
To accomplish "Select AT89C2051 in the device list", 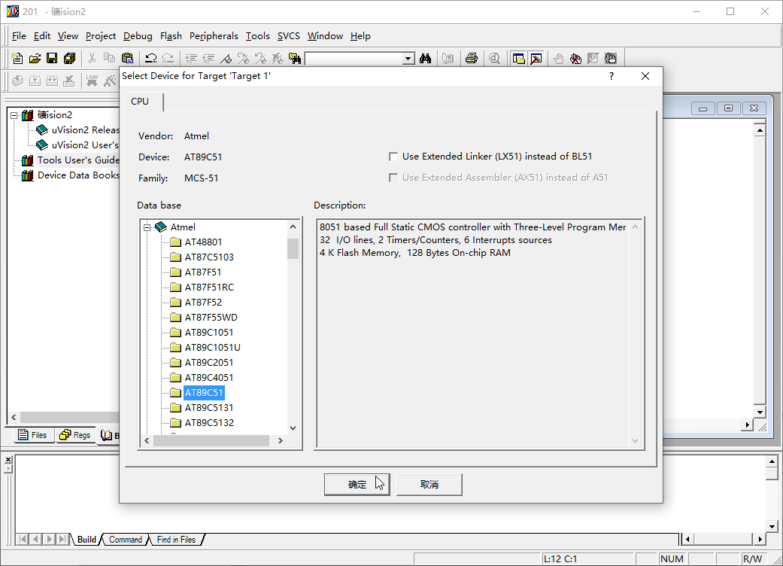I will [209, 363].
